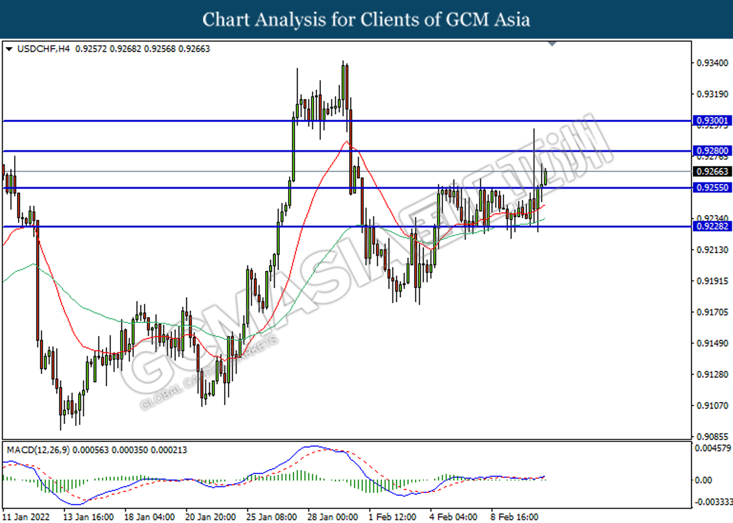Click the 8 Feb 16:00 time label
The height and width of the screenshot is (523, 733).
pyautogui.click(x=514, y=517)
